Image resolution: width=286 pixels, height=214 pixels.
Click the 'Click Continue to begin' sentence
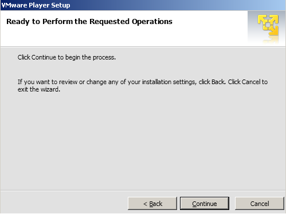(x=66, y=57)
